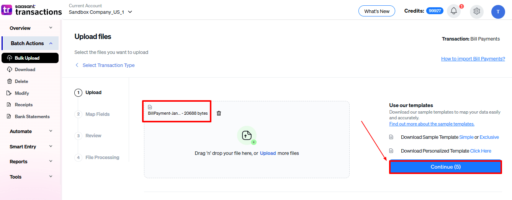Click the Saasant Transactions logo
The width and height of the screenshot is (512, 200).
point(31,10)
